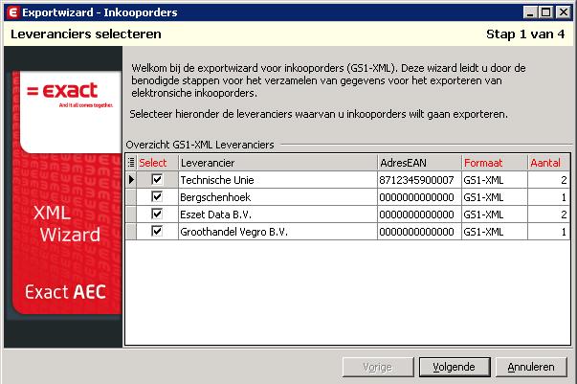
Task: Select the Groothandel Vegro B.V. cell
Action: (x=277, y=232)
